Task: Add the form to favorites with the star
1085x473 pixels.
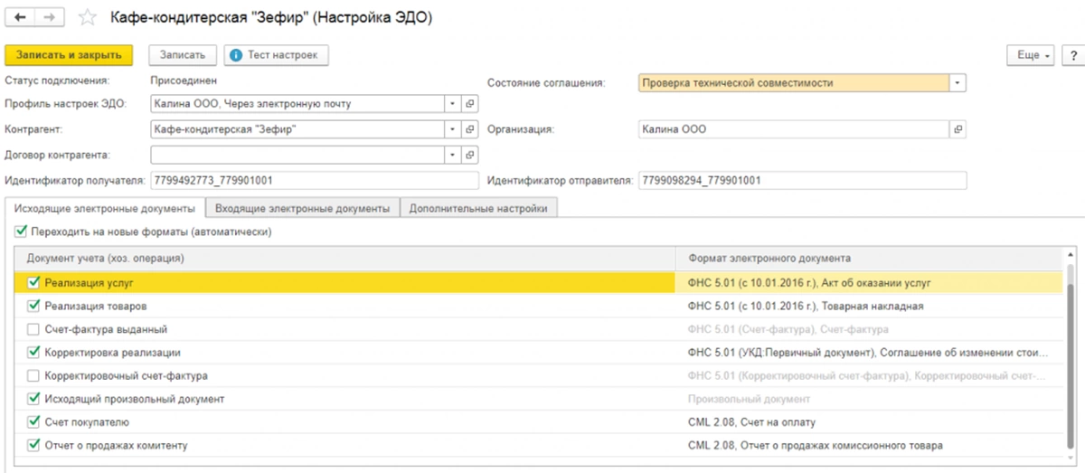Action: 87,17
